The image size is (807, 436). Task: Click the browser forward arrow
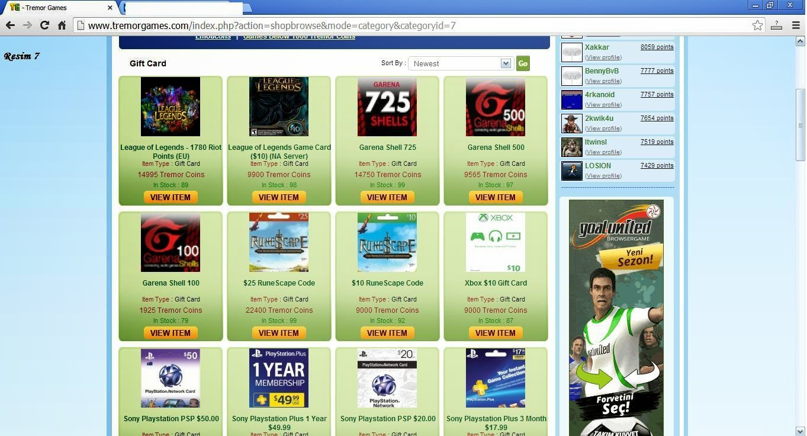(x=27, y=25)
